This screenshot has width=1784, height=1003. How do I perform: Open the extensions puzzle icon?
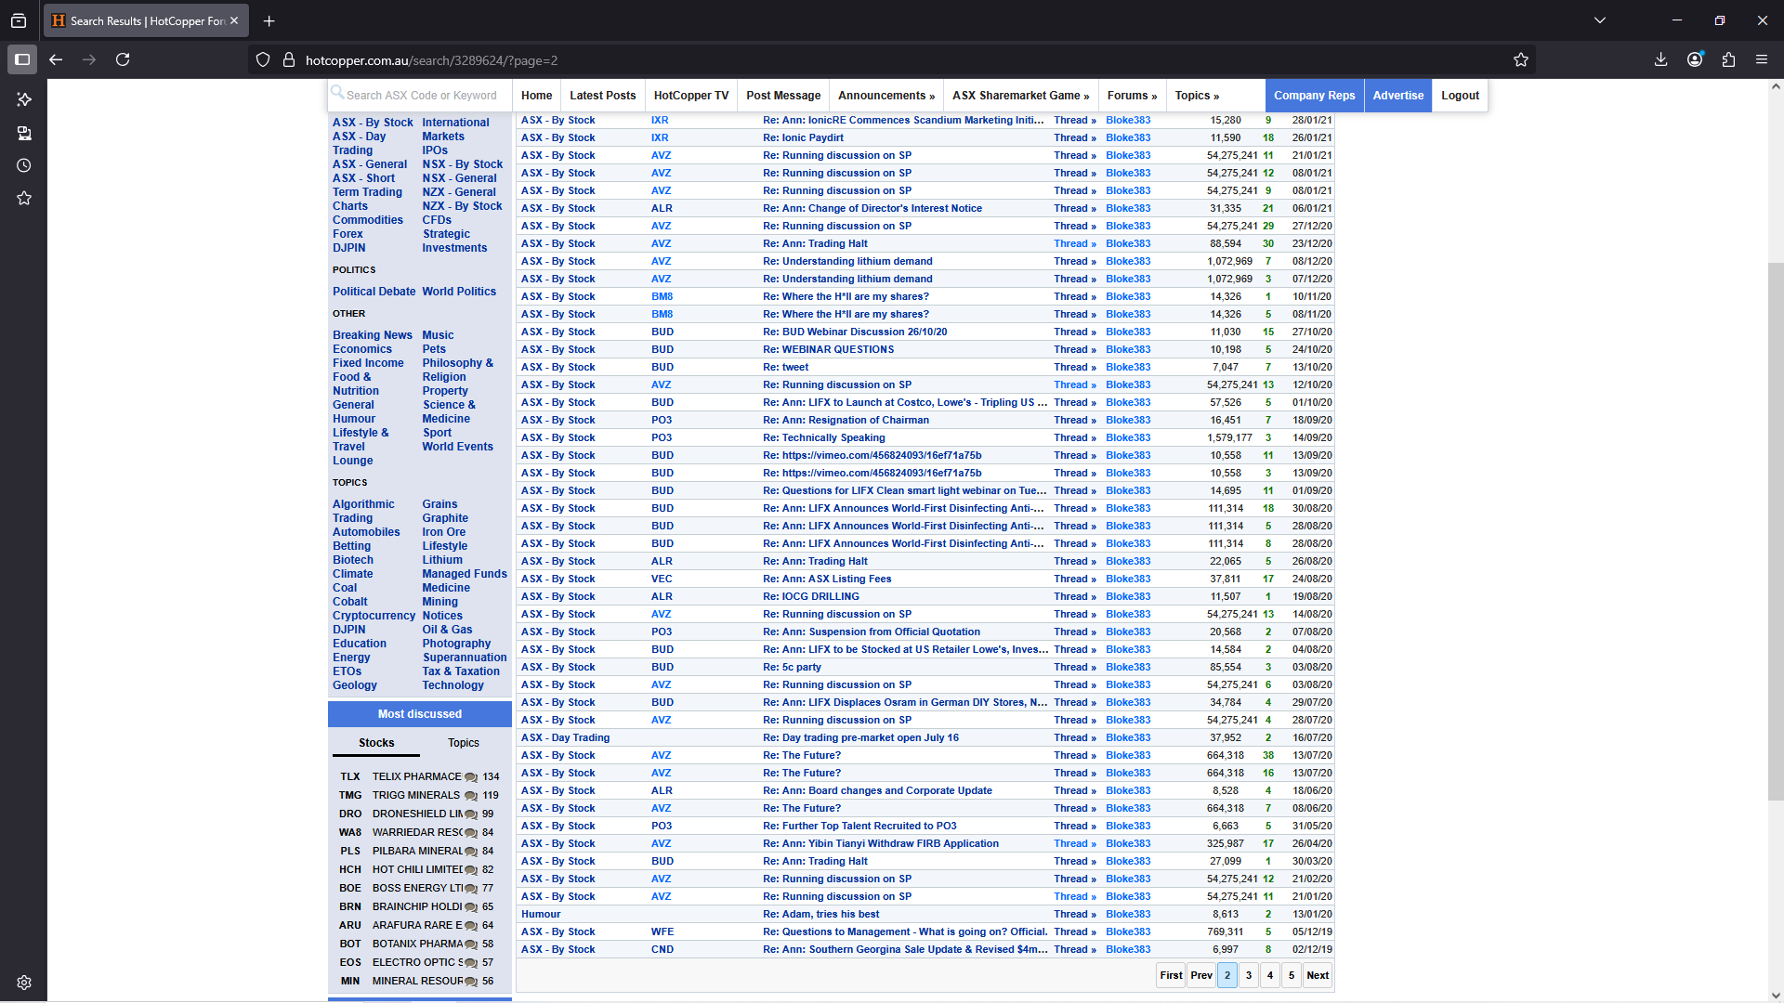point(1728,59)
